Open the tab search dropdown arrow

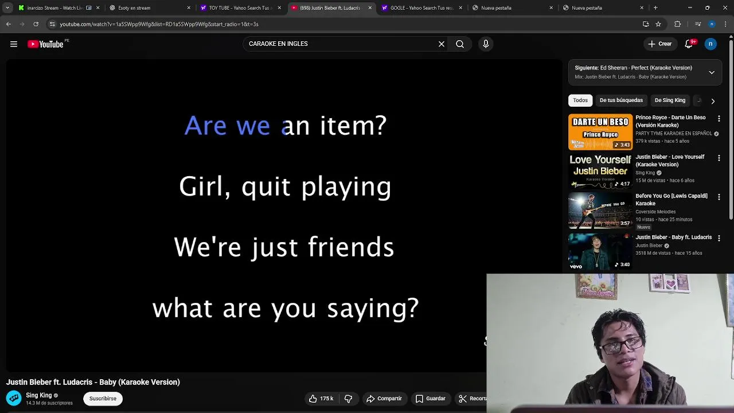pyautogui.click(x=7, y=8)
